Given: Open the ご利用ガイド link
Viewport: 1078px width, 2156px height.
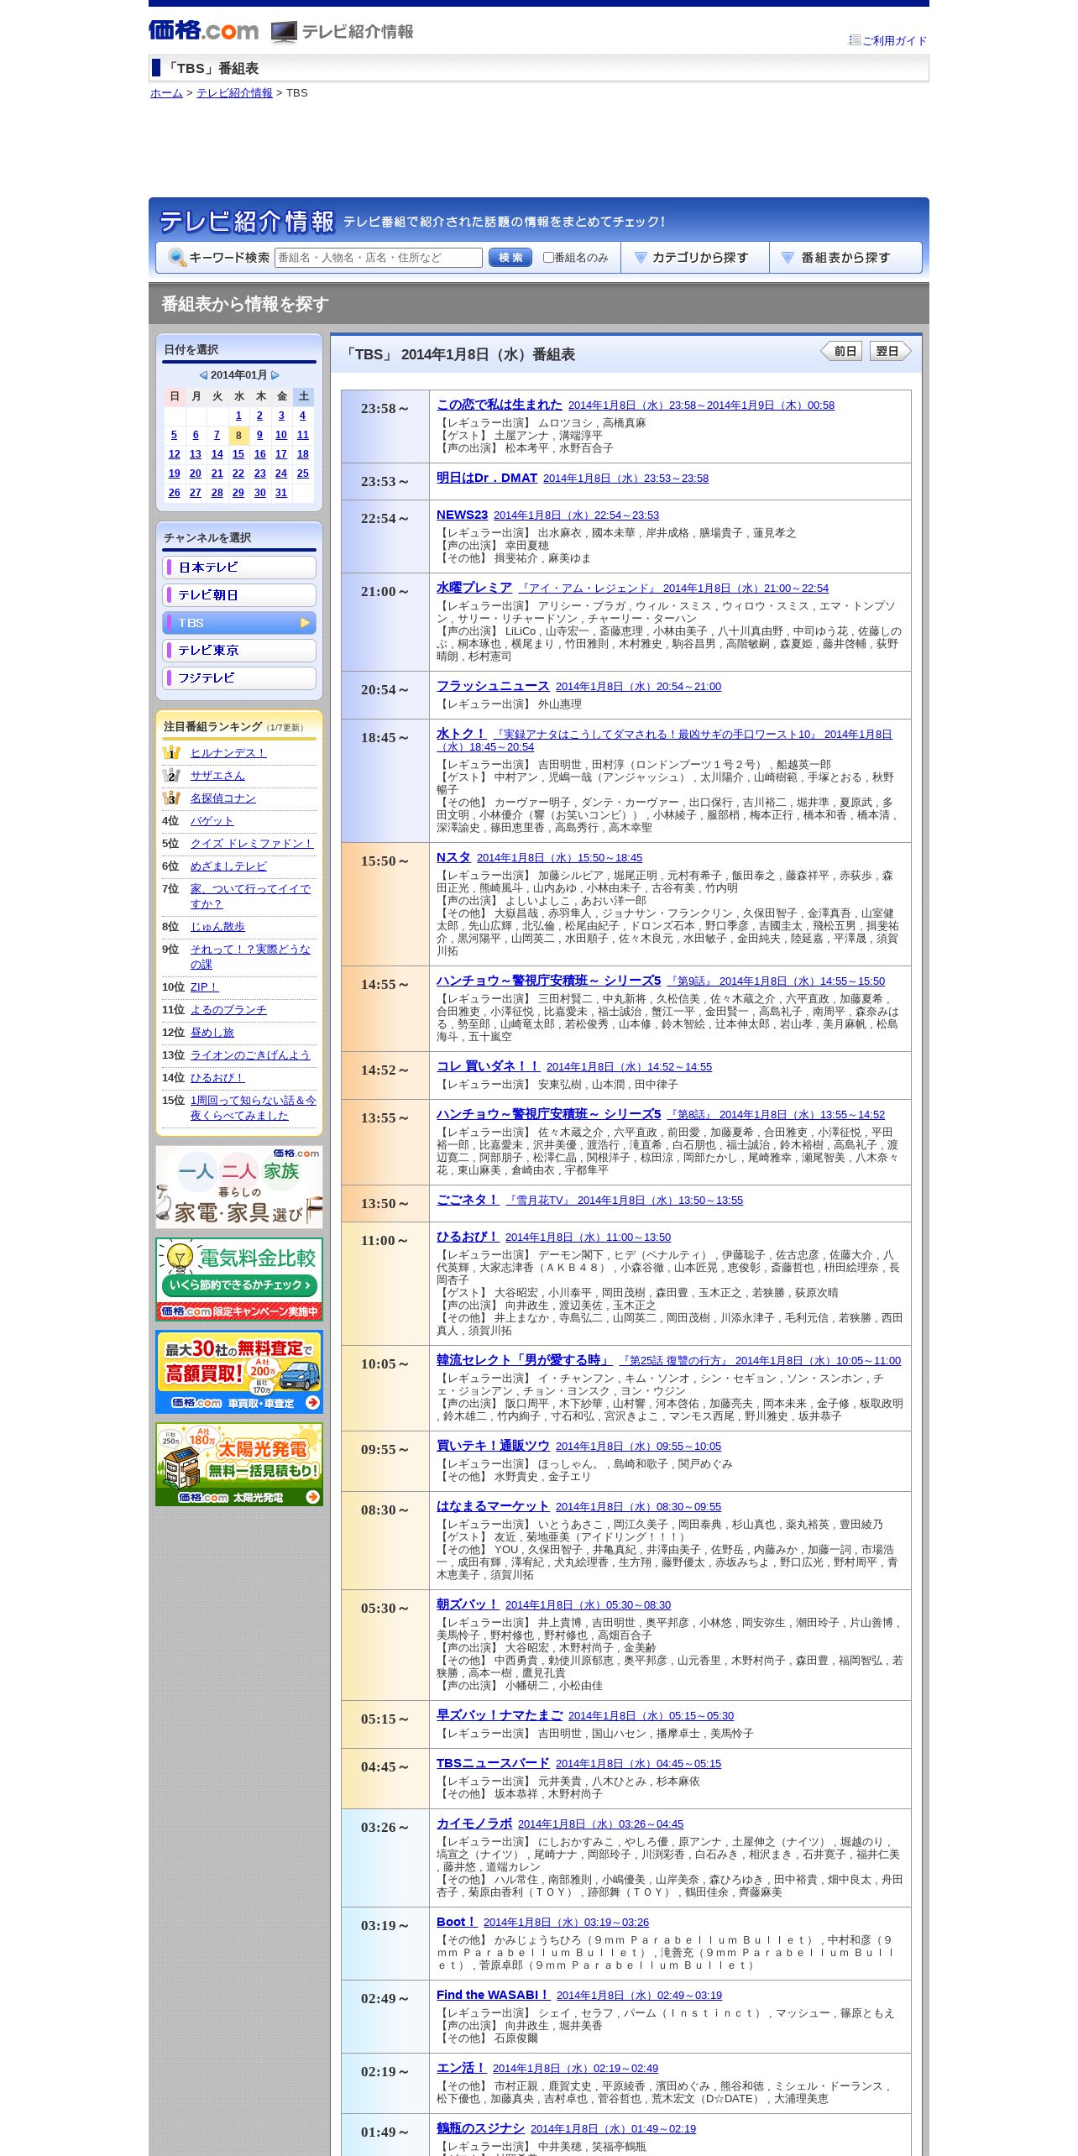Looking at the screenshot, I should 894,40.
